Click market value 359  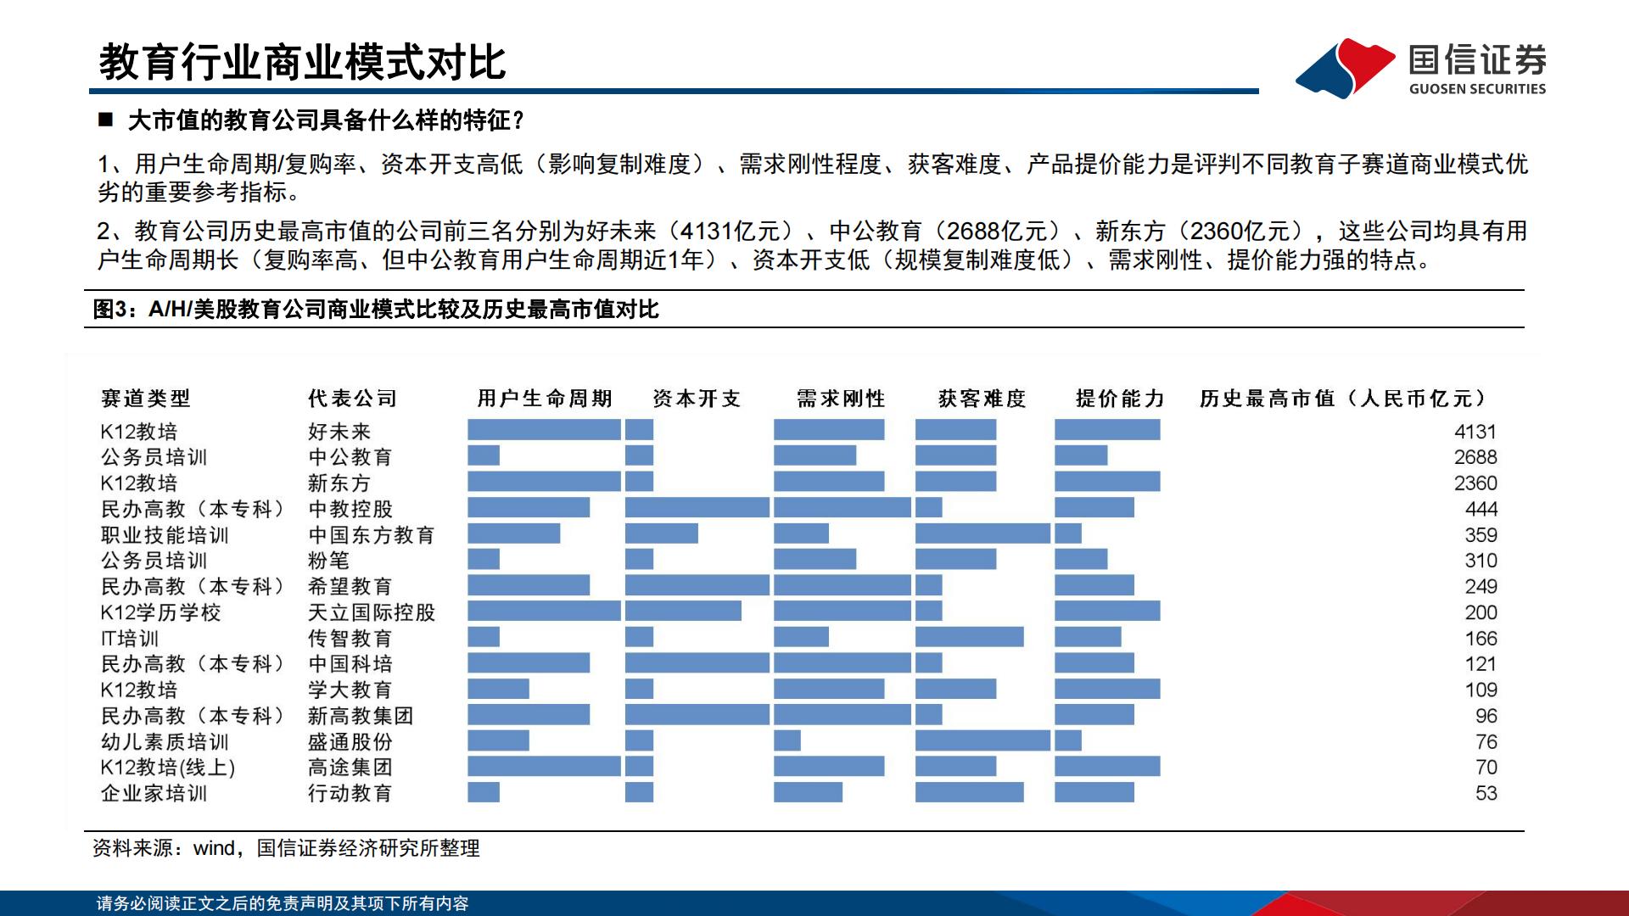click(x=1481, y=535)
